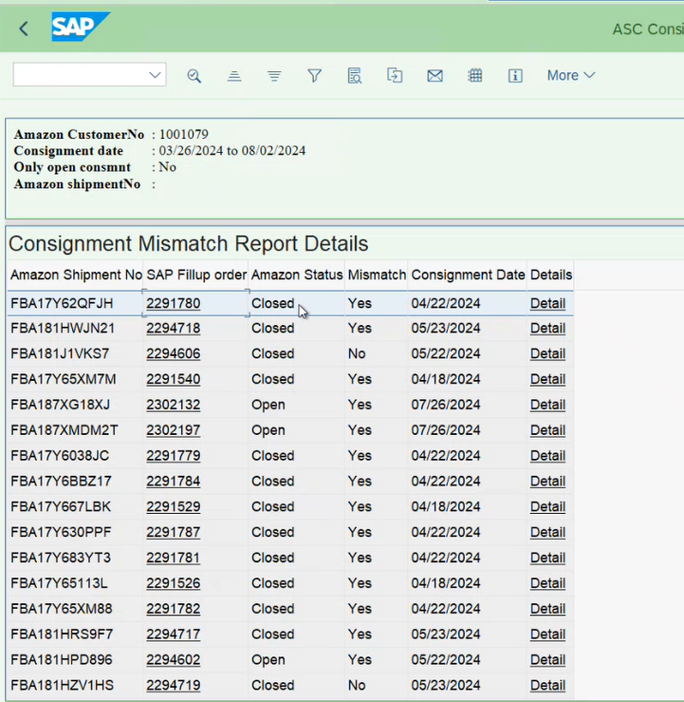
Task: Click date 05/22/2024 in row FBA181HPD896
Action: [x=446, y=660]
